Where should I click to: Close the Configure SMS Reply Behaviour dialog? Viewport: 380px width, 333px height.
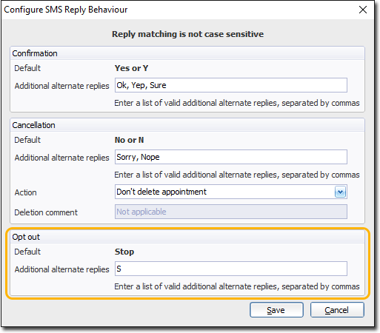click(363, 10)
